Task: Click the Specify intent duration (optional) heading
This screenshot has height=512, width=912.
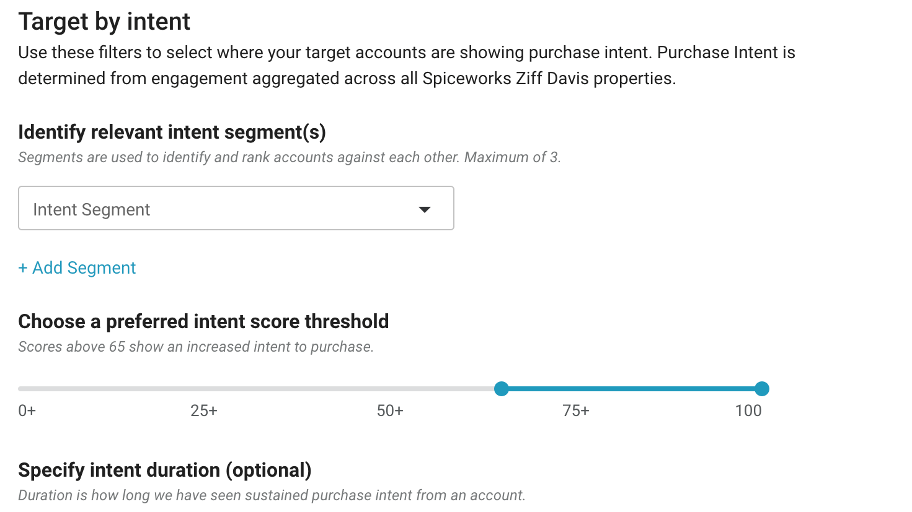Action: 165,470
